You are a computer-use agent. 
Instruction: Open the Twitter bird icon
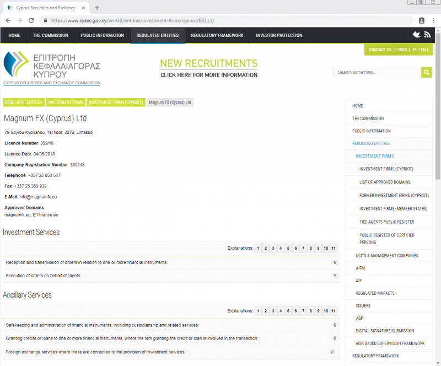point(417,35)
